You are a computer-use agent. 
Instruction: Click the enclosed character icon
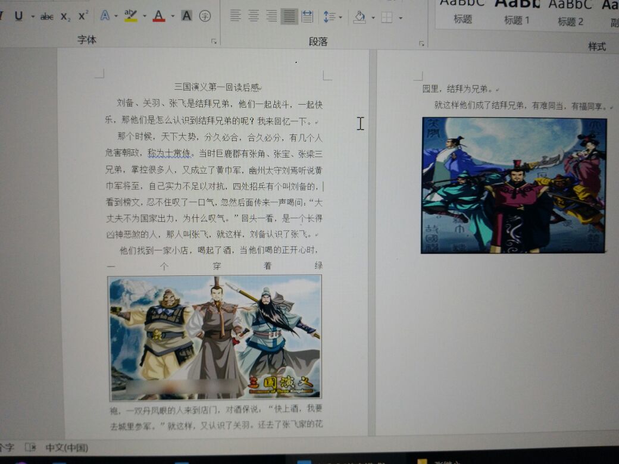(x=205, y=16)
